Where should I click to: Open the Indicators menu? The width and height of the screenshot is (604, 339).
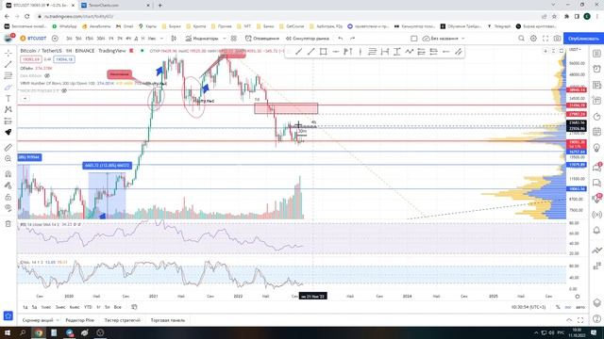(x=202, y=39)
